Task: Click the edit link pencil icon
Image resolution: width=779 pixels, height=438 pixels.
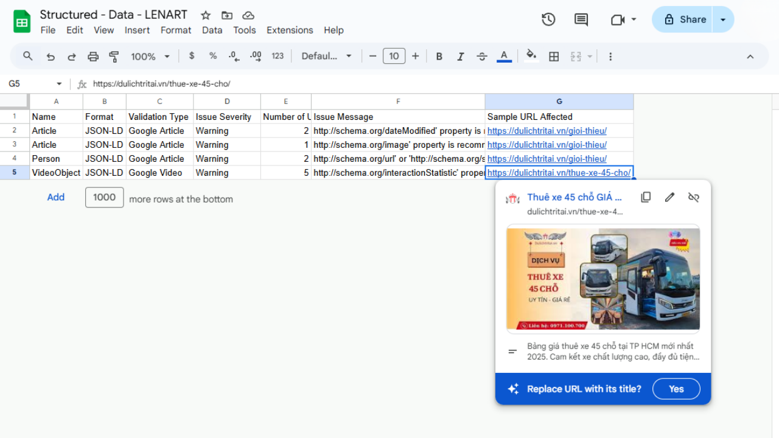Action: pyautogui.click(x=669, y=197)
